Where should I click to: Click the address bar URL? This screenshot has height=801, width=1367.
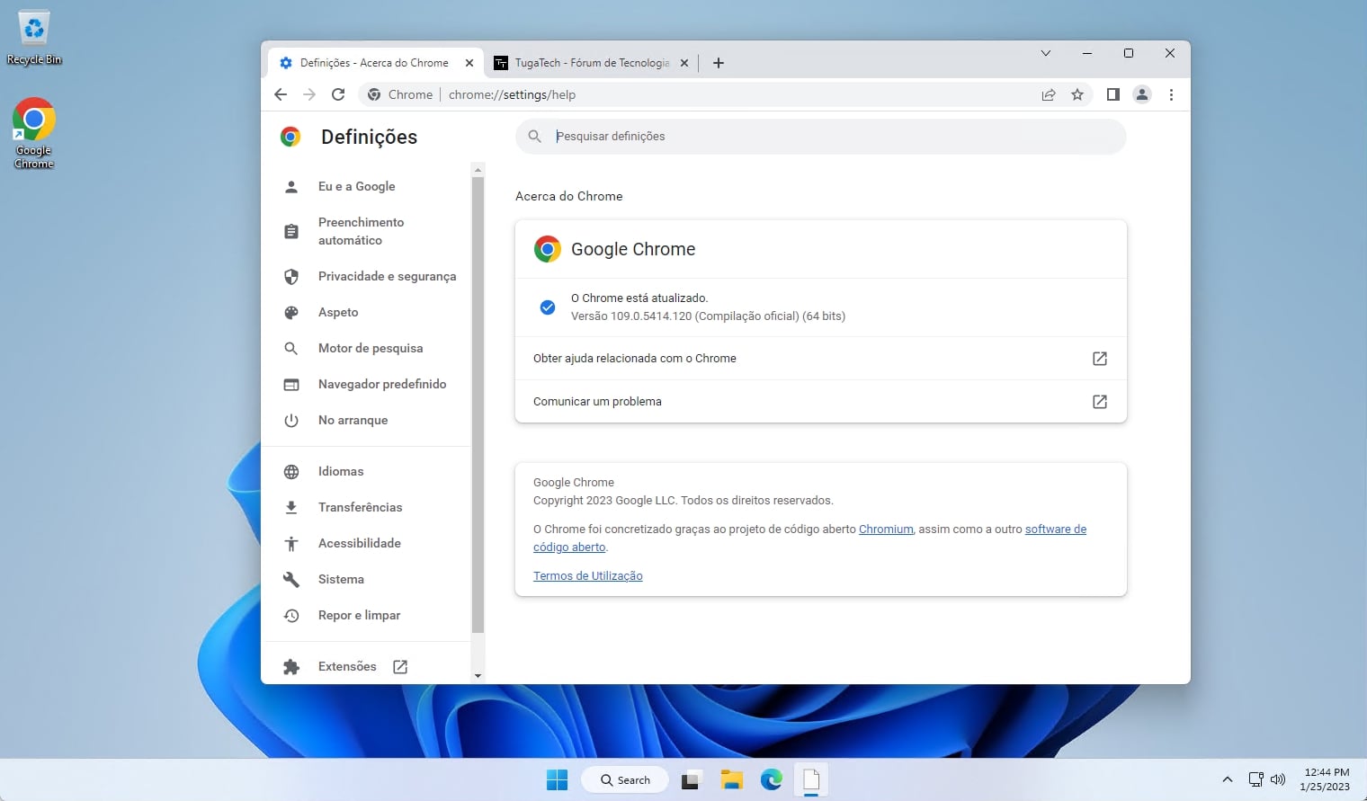(x=512, y=94)
